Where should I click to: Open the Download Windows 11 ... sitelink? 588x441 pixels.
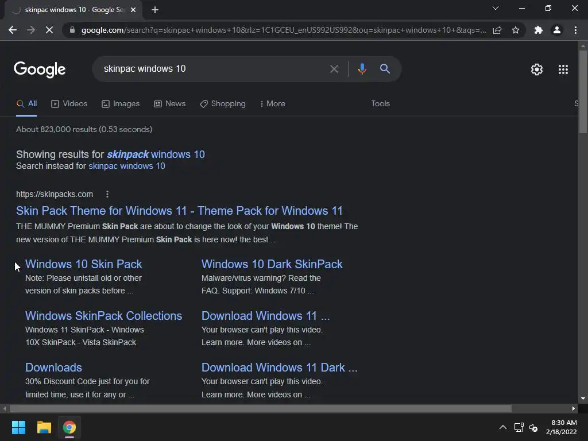(265, 316)
